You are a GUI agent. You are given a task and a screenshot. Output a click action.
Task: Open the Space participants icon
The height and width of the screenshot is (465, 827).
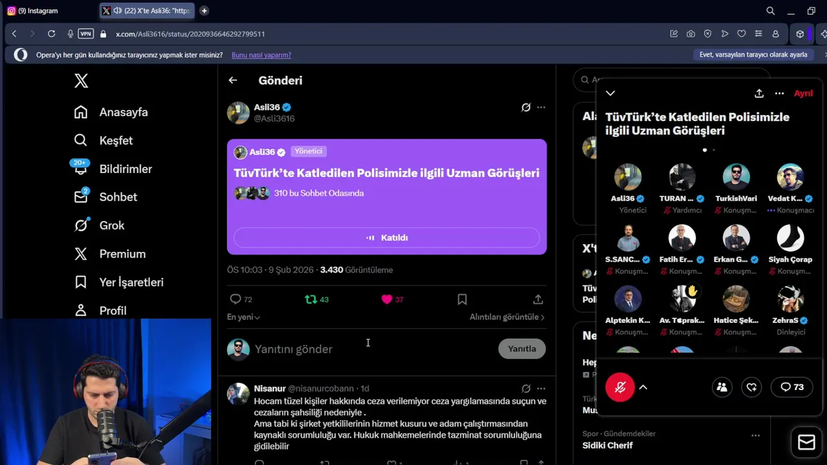722,387
